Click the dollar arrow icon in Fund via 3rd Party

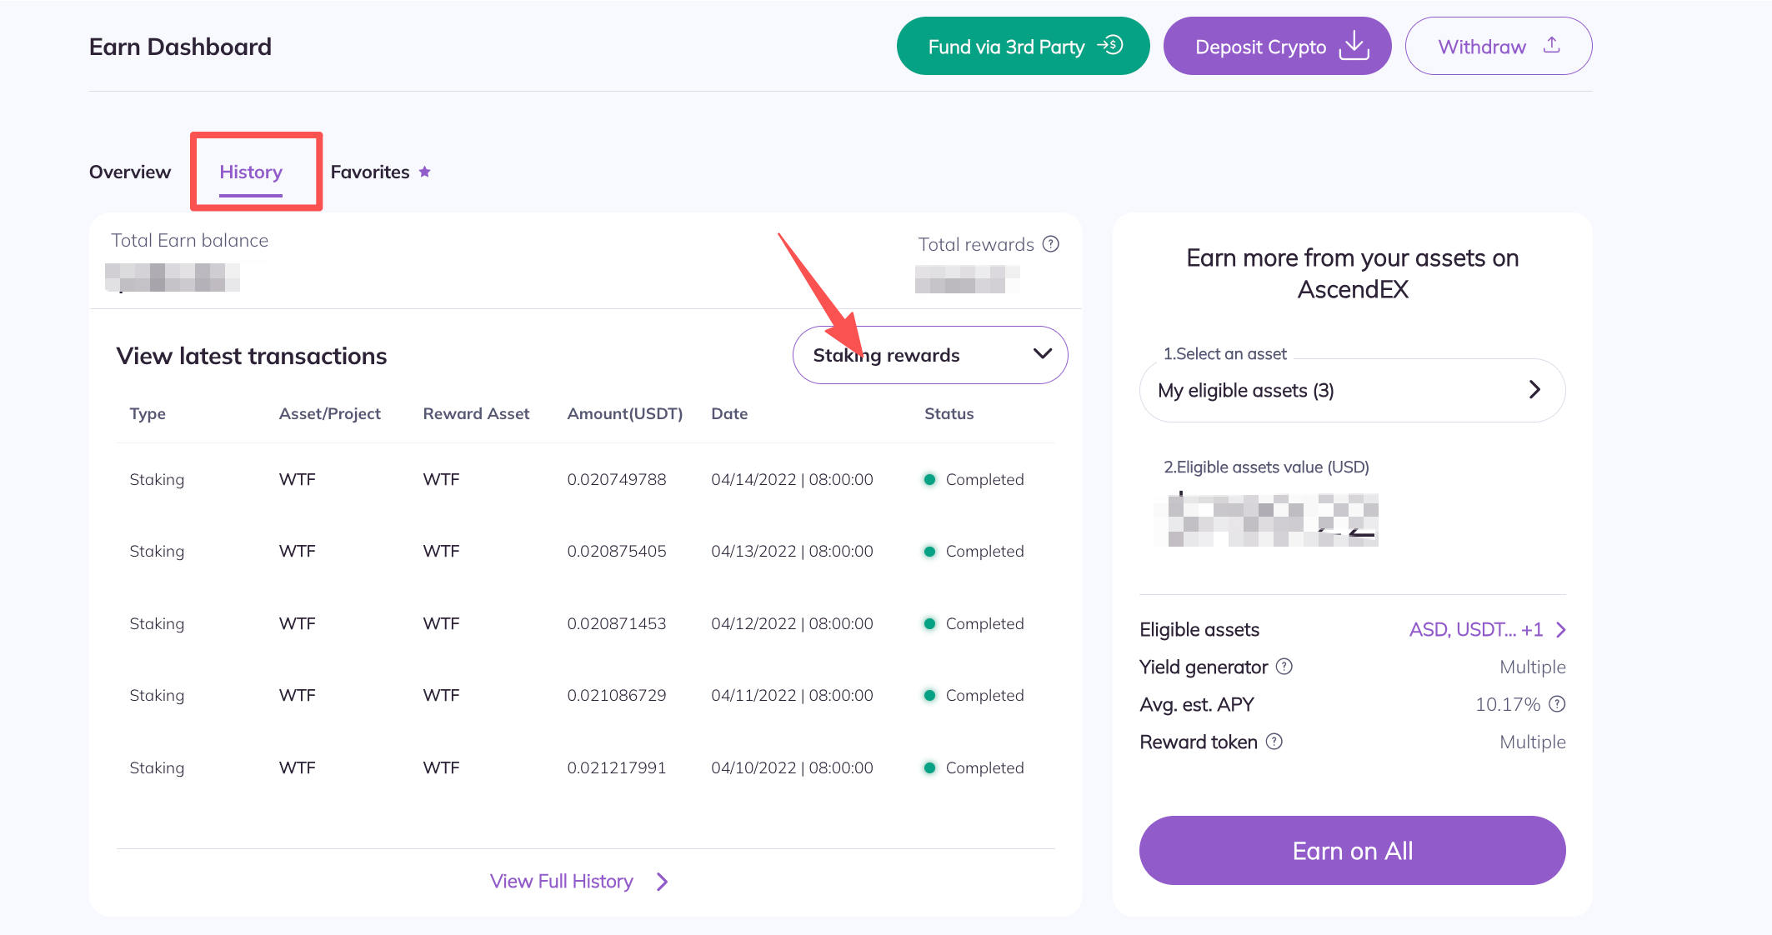[x=1111, y=45]
